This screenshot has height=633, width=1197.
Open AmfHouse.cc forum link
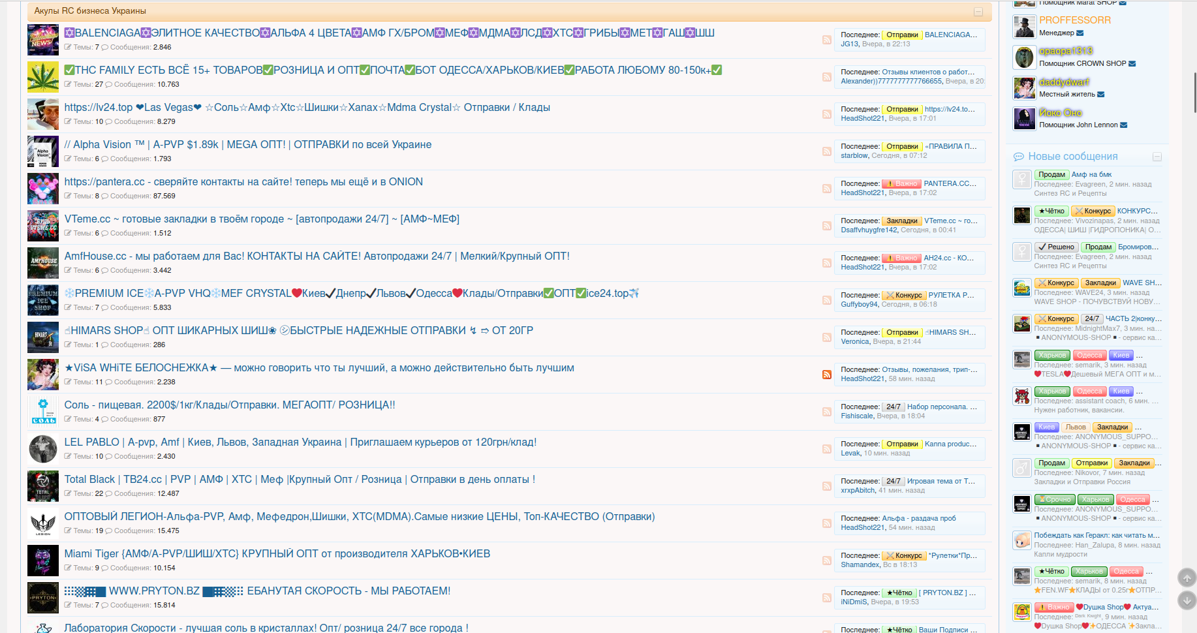point(317,256)
